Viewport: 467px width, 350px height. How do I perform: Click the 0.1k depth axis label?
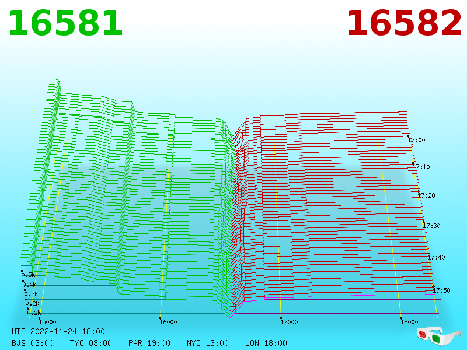click(34, 313)
